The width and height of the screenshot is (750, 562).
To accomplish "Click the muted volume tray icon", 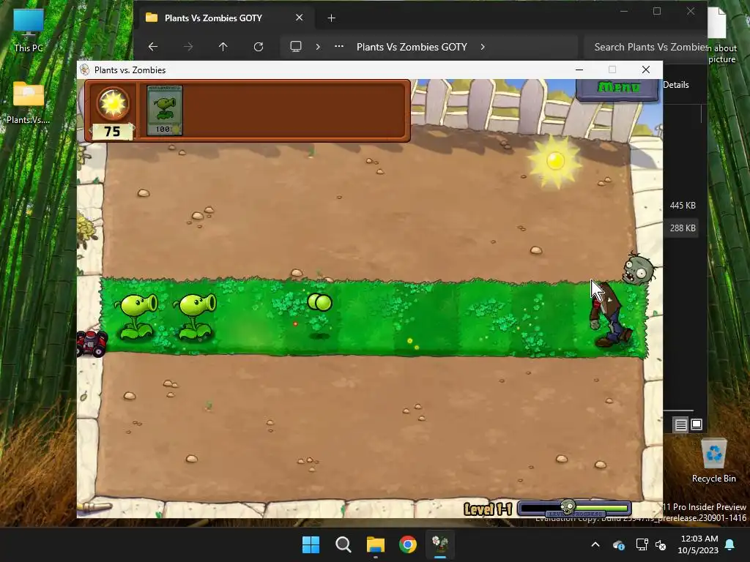I will point(661,544).
